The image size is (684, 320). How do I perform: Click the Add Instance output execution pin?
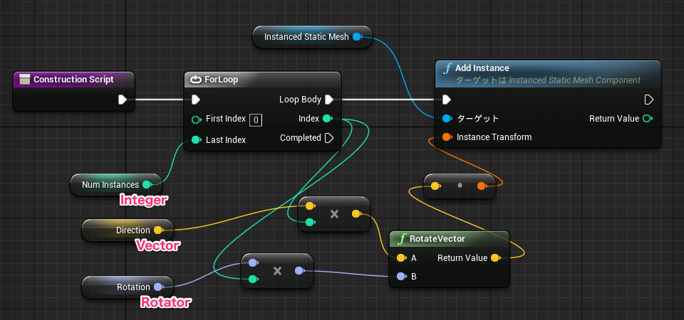(648, 100)
